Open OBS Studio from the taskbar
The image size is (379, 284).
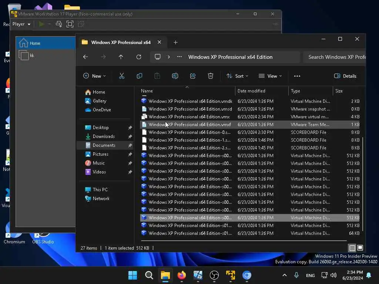[214, 275]
